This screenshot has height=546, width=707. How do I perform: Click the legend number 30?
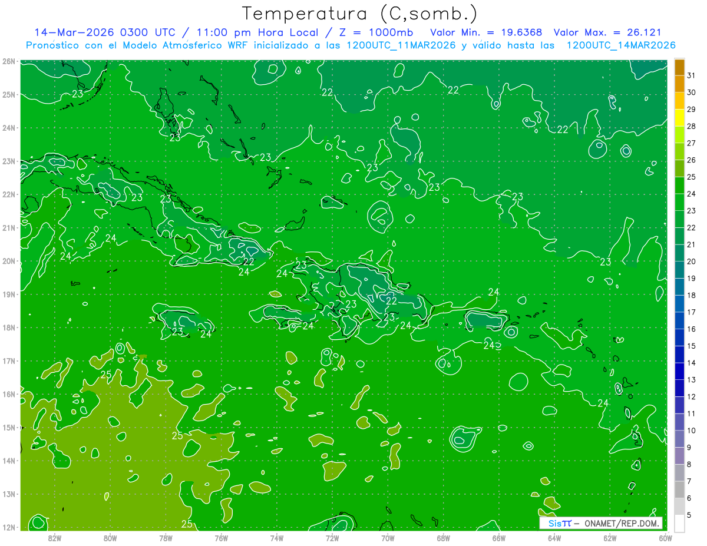[692, 92]
